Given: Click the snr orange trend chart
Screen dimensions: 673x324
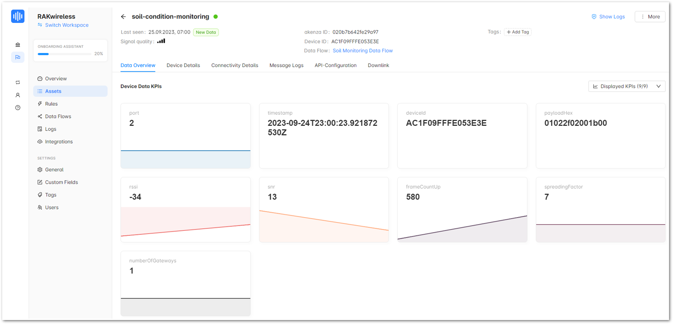Looking at the screenshot, I should (324, 226).
